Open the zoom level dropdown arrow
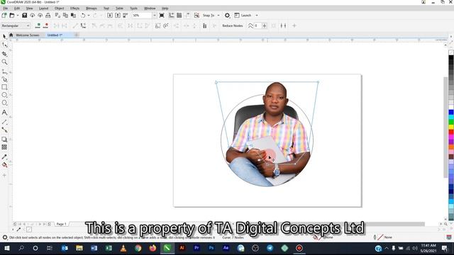This screenshot has height=255, width=454. [x=155, y=16]
